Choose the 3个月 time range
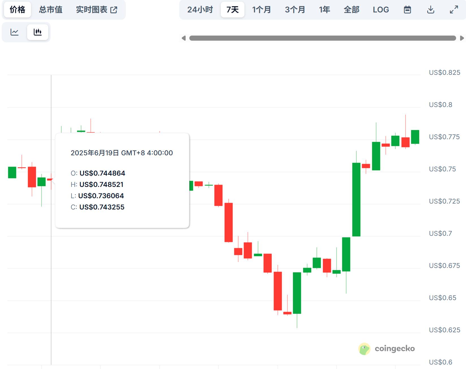Image resolution: width=466 pixels, height=369 pixels. coord(295,10)
